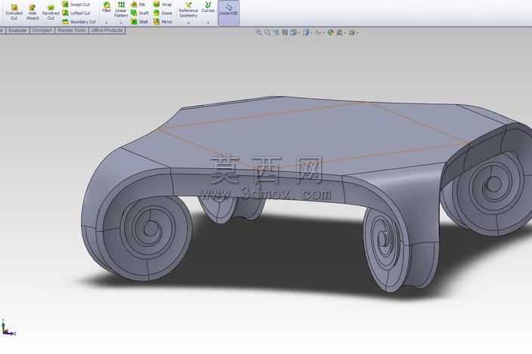This screenshot has height=354, width=532.
Task: Select the Linear Pattern tool
Action: (x=121, y=10)
